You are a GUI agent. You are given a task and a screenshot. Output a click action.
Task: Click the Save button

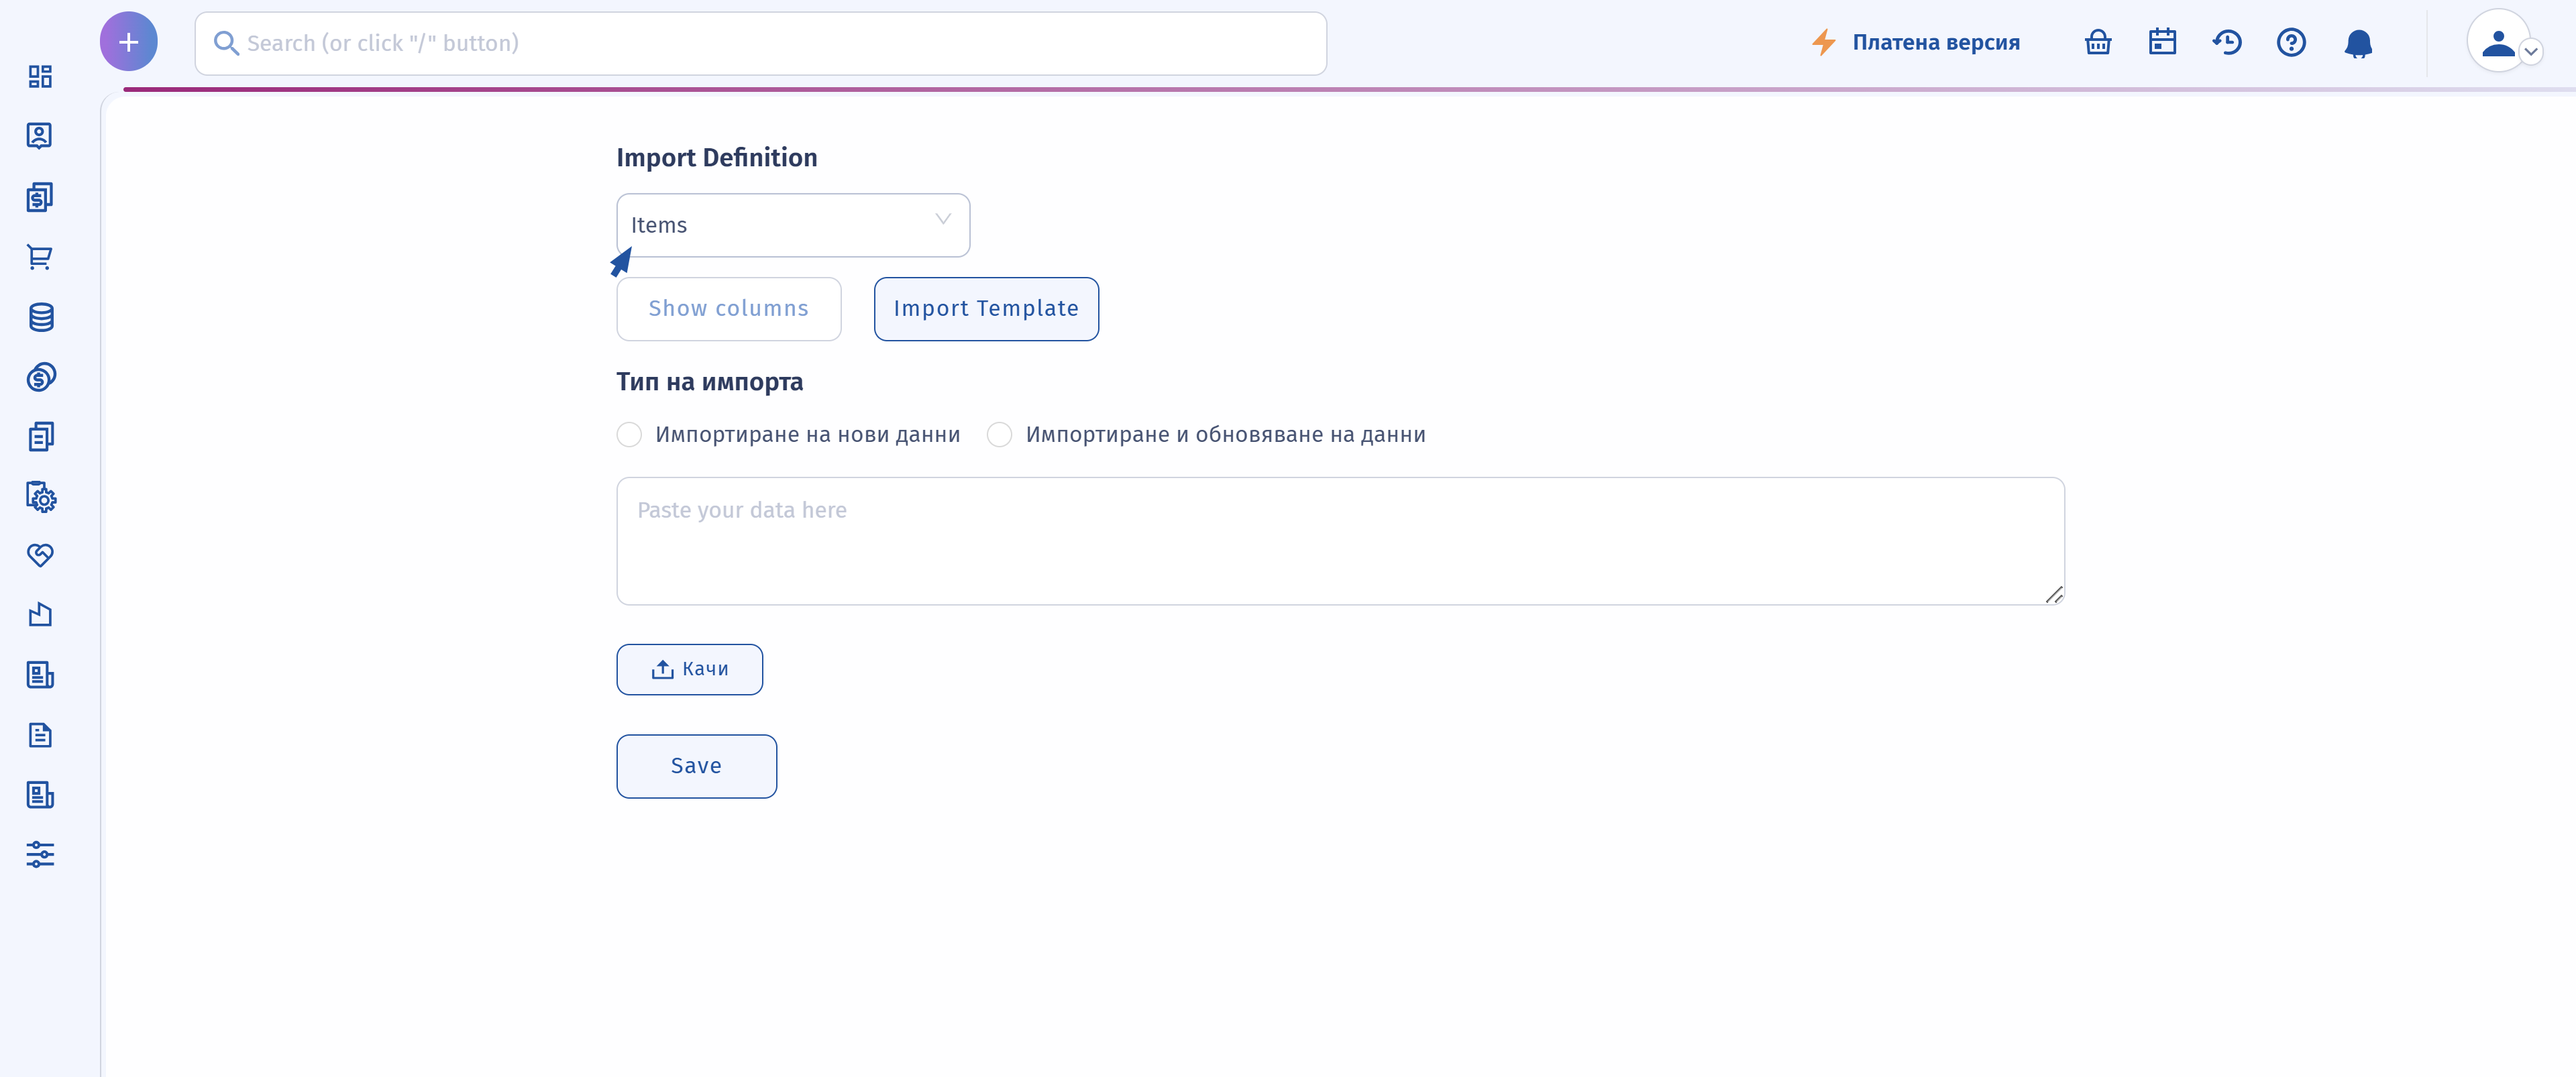697,766
